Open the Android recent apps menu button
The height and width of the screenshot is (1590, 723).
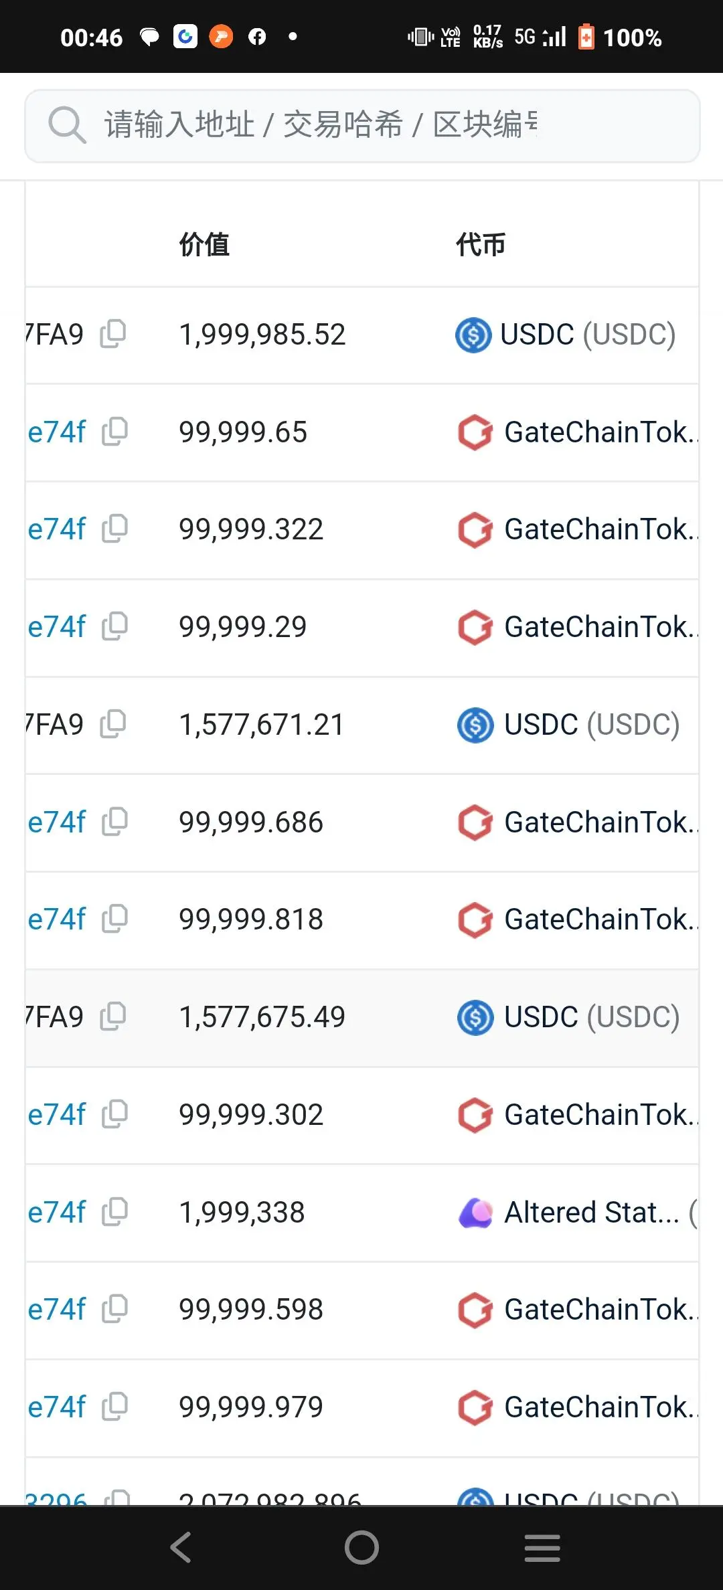coord(542,1547)
